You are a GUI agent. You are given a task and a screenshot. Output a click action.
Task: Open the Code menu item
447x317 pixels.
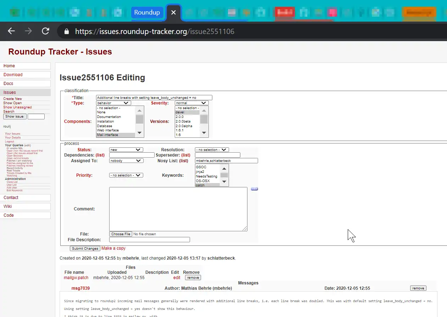click(x=25, y=215)
